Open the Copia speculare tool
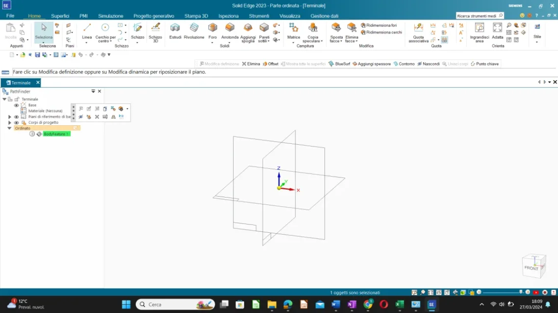The image size is (558, 313). click(x=313, y=30)
